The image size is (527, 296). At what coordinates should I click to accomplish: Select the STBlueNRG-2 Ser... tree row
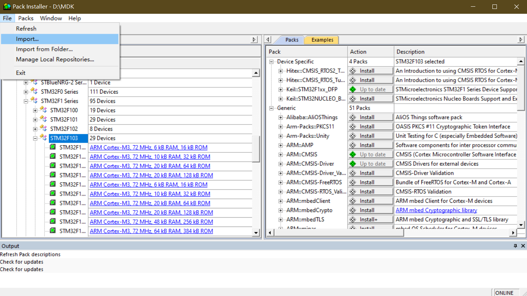(64, 82)
